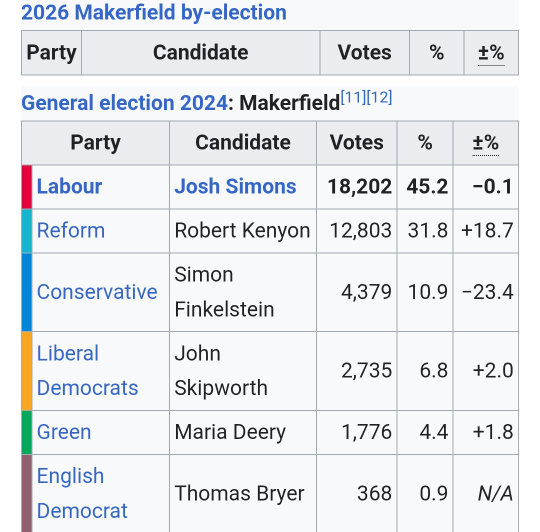Click the red Labour color bar

coord(27,187)
